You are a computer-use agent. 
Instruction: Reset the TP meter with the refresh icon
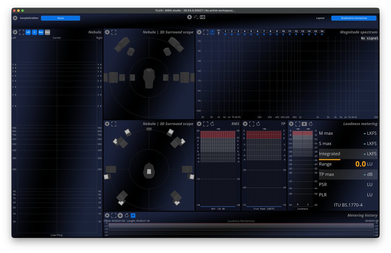[258, 124]
